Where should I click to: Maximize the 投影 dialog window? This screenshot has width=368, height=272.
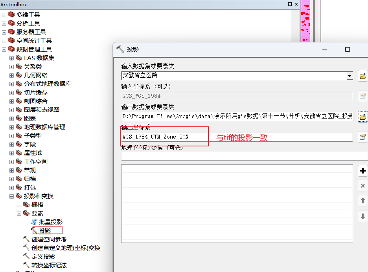pyautogui.click(x=347, y=49)
